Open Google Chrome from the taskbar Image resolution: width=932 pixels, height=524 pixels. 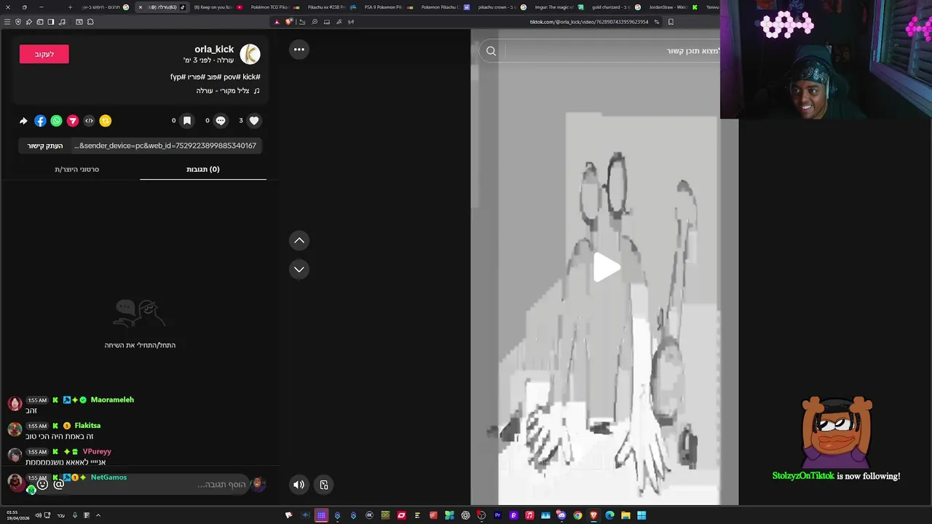577,515
